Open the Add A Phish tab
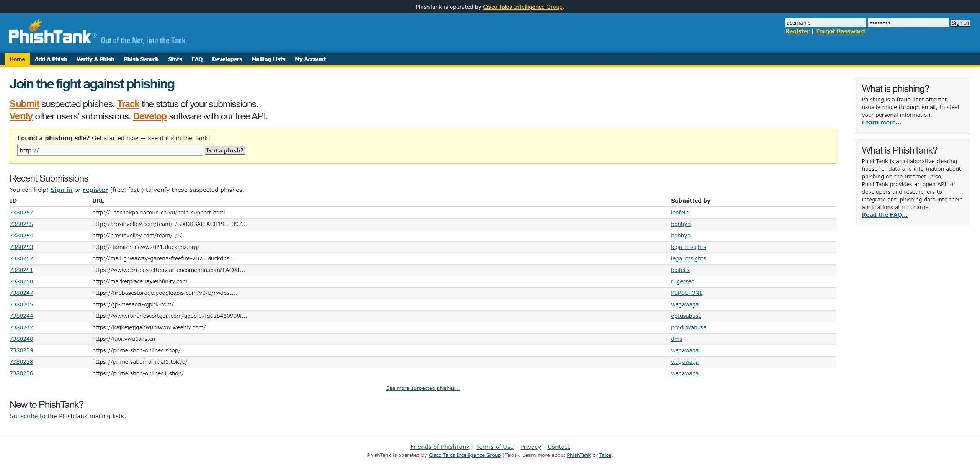Viewport: 980px width, 476px height. [x=51, y=59]
